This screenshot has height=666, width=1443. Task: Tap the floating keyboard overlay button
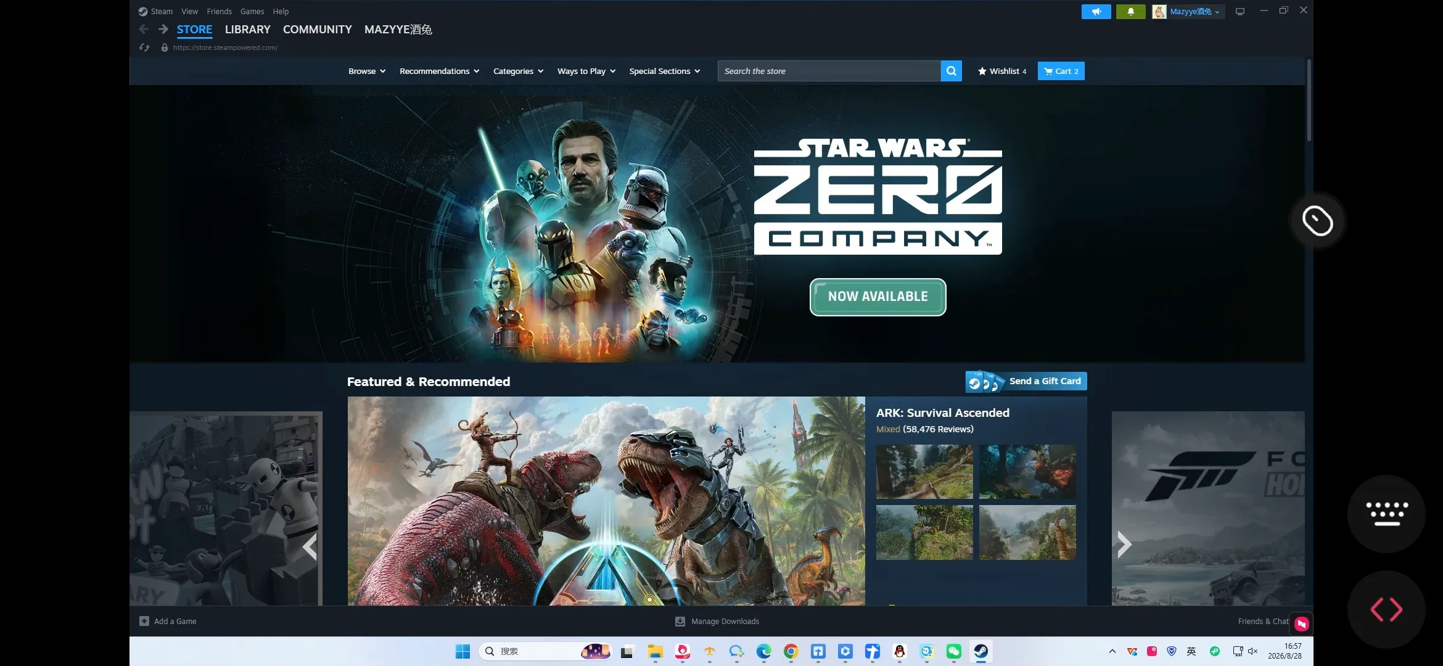click(1386, 514)
